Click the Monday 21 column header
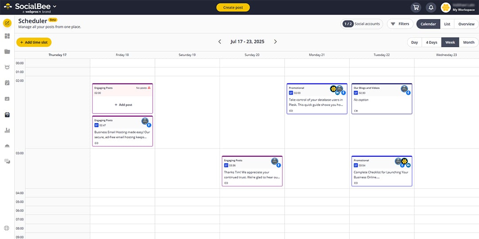The width and height of the screenshot is (479, 239). pyautogui.click(x=317, y=55)
